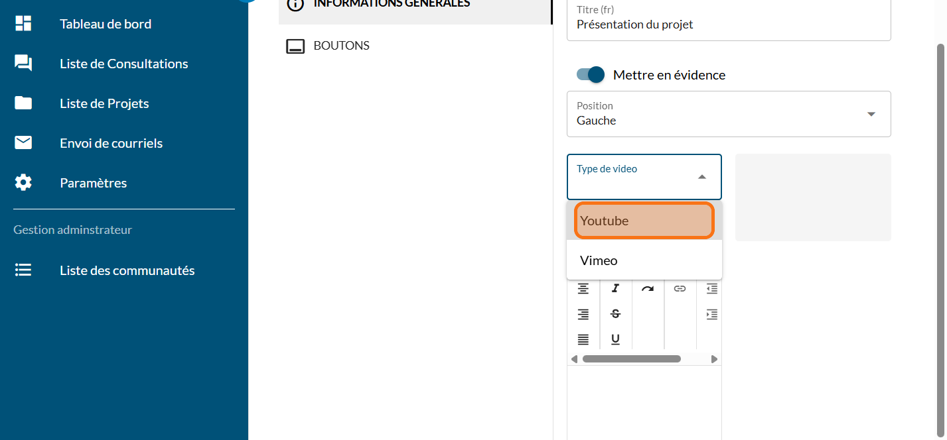Toggle off Mettre en évidence switch
The image size is (947, 440).
click(590, 75)
